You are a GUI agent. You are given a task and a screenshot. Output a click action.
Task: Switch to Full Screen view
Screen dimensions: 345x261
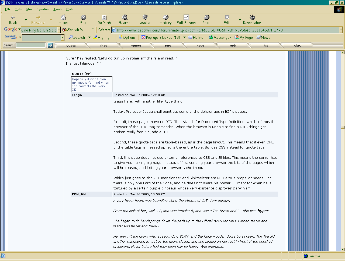pos(186,17)
